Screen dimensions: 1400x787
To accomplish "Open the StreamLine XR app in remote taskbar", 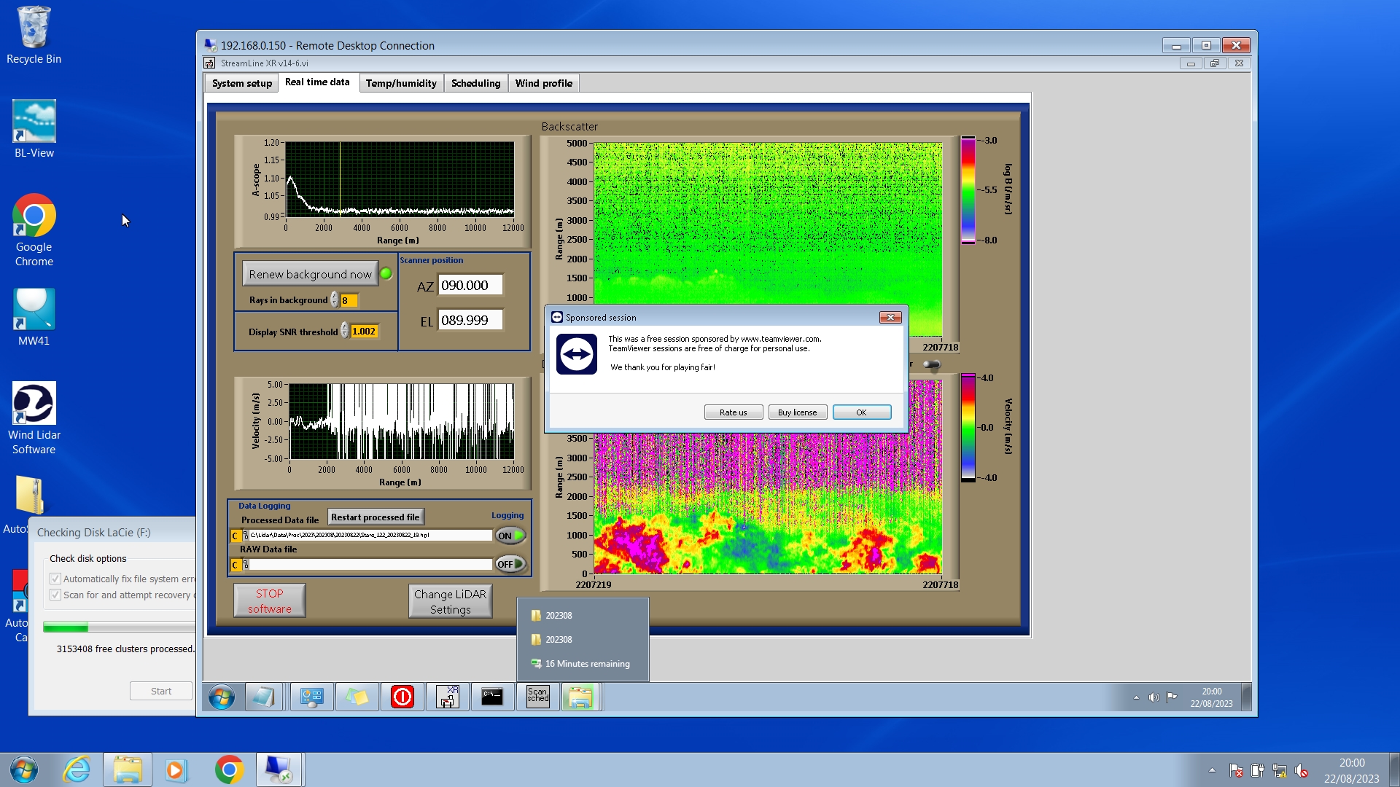I will 447,697.
